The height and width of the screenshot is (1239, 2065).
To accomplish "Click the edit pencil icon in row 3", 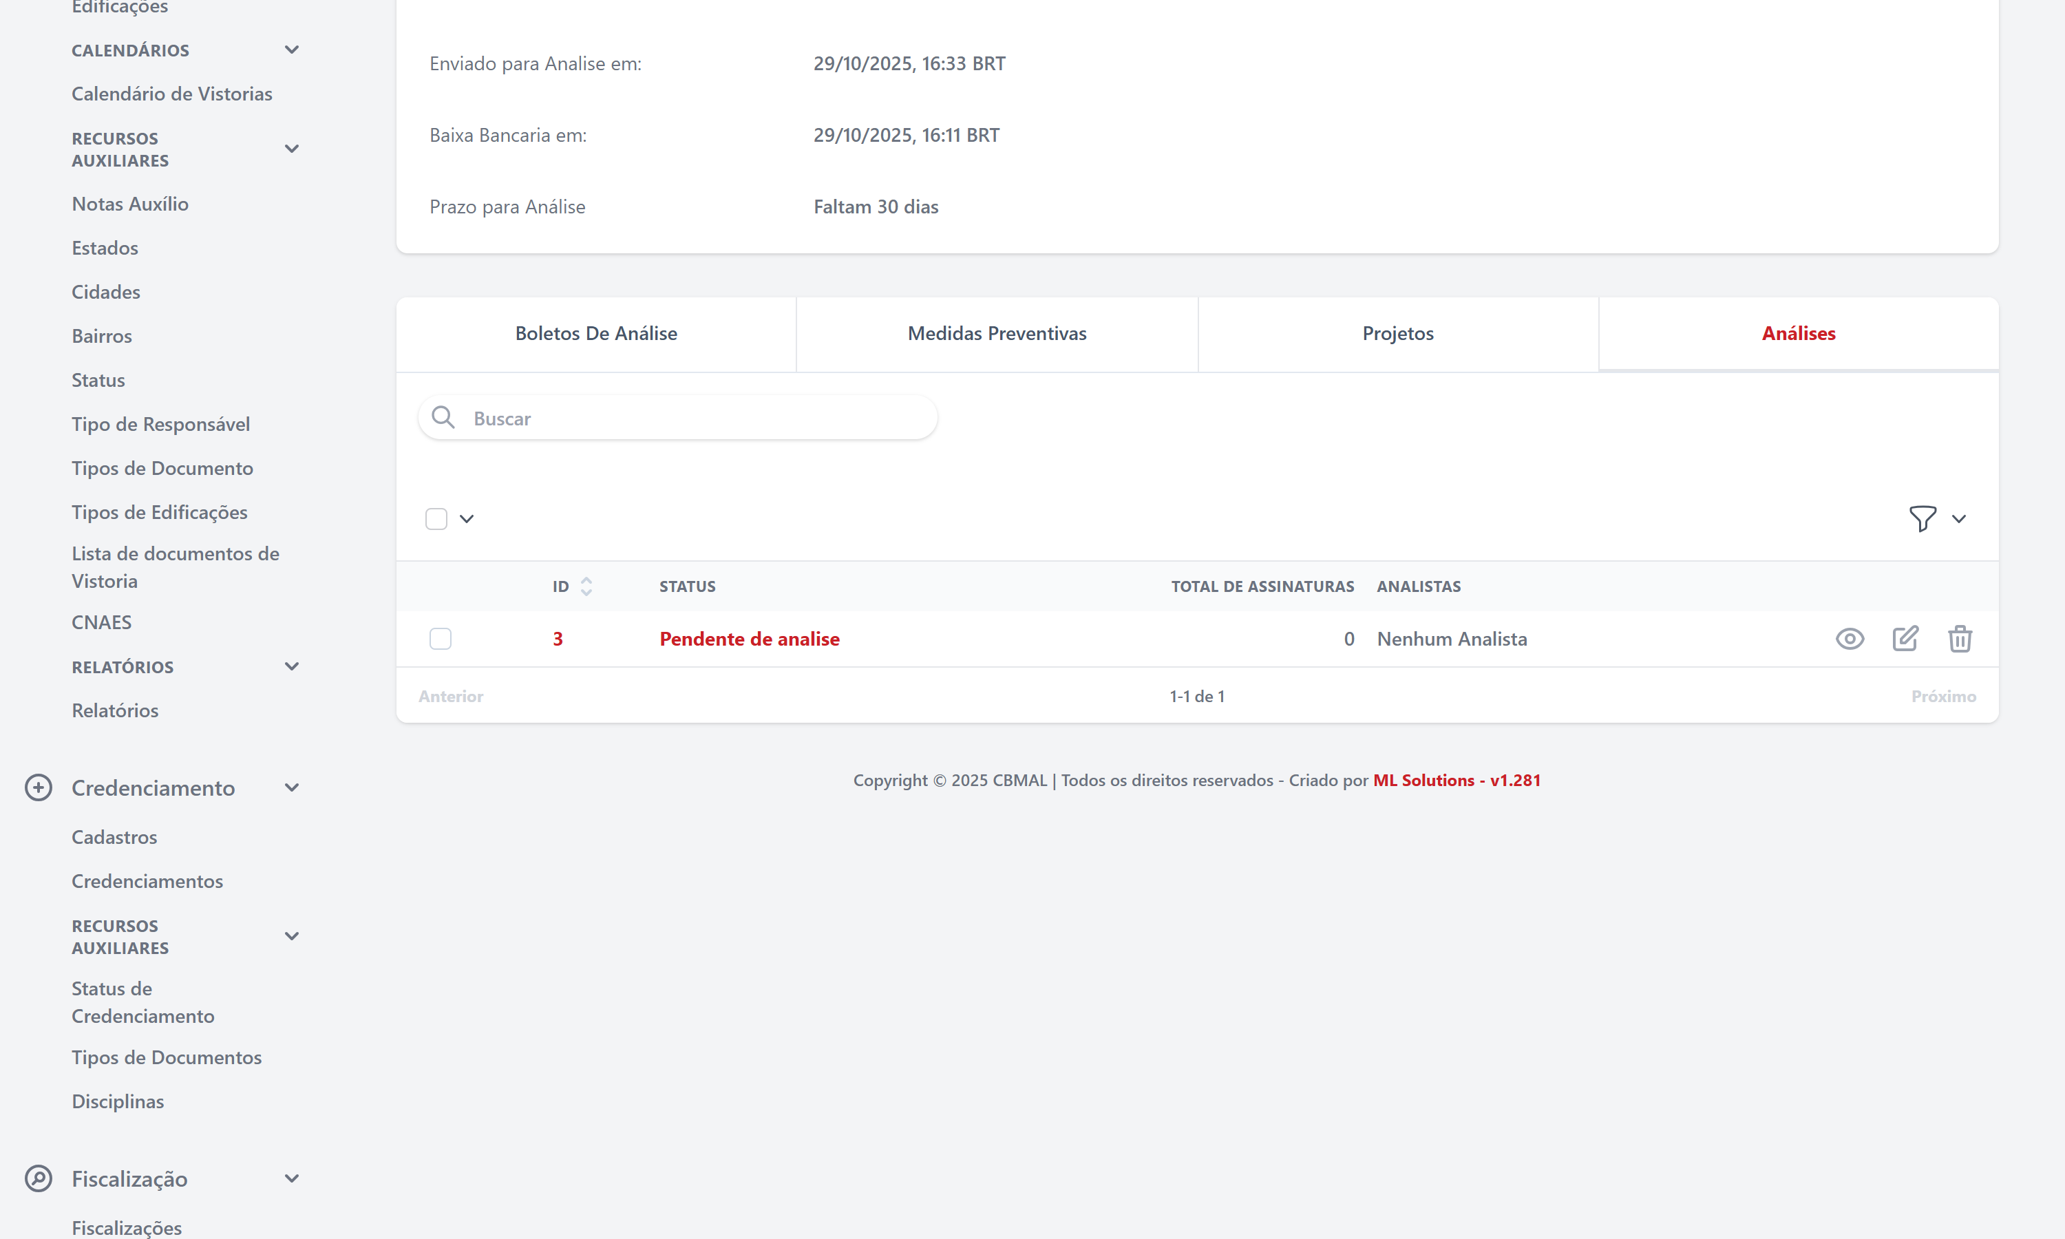I will 1905,639.
